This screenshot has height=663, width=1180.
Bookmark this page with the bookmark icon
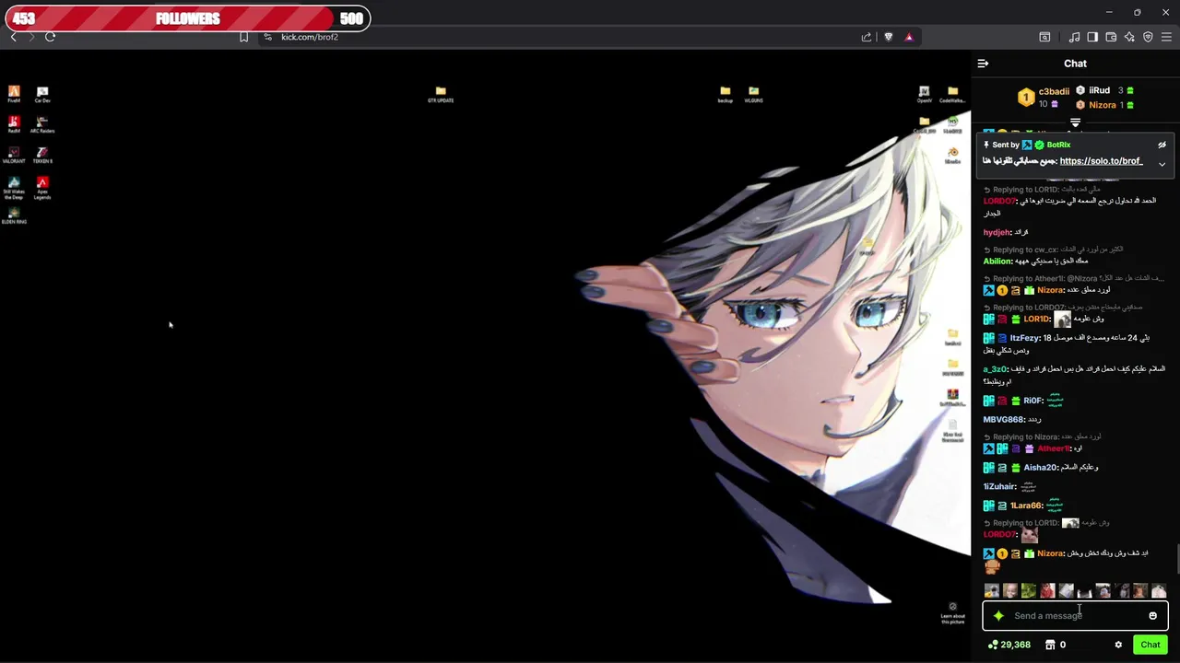click(243, 37)
